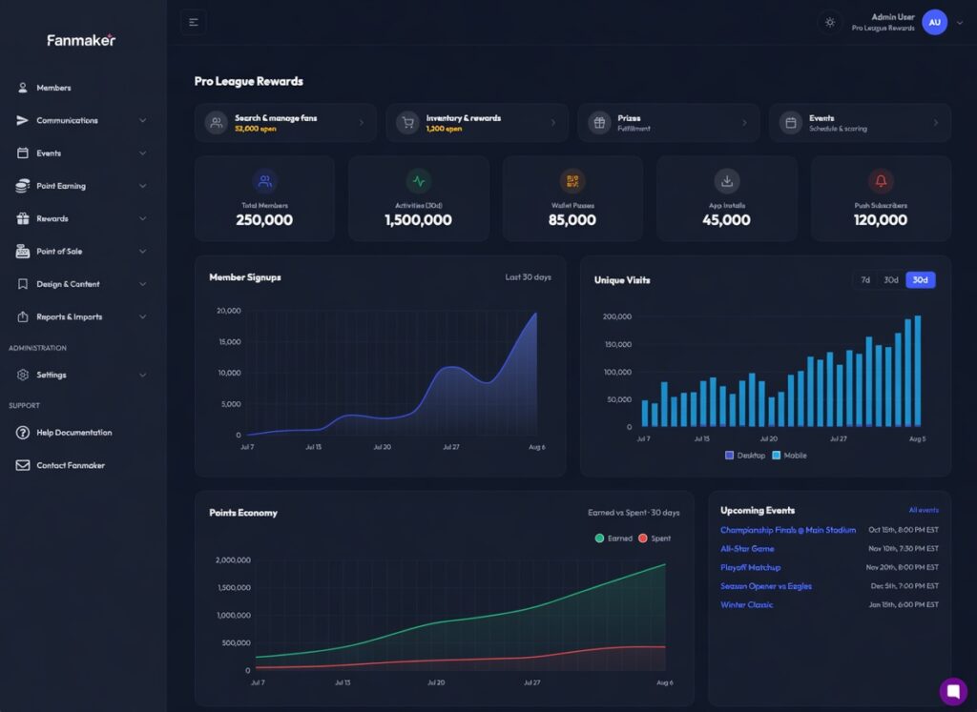Open the Inventory & rewards quick card
This screenshot has width=977, height=712.
[477, 123]
